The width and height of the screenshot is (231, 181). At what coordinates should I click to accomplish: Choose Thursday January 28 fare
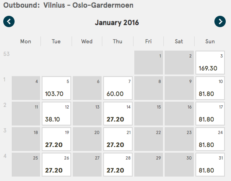click(x=118, y=165)
